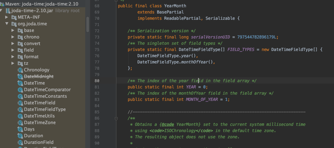This screenshot has height=148, width=334.
Task: Click the year() method call on line 76
Action: click(189, 56)
